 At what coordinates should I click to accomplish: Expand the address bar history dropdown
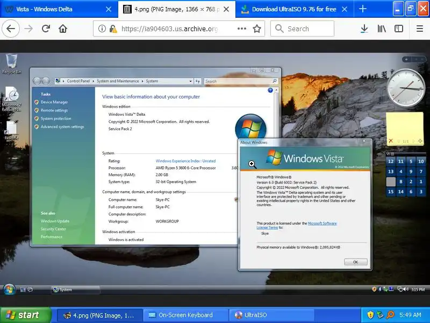(x=190, y=81)
